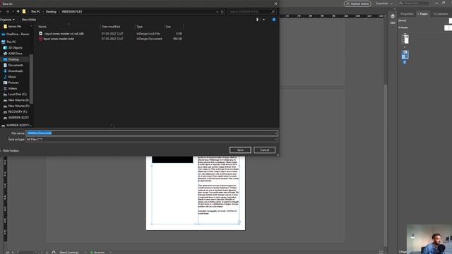Open Documents in navigation pane
This screenshot has height=254, width=452.
point(13,65)
